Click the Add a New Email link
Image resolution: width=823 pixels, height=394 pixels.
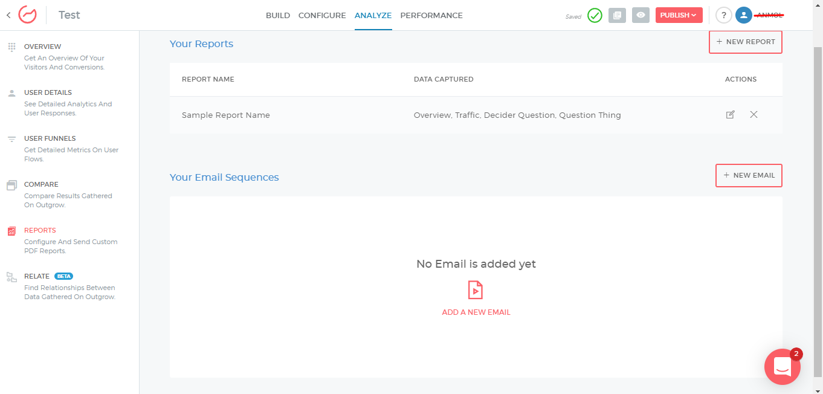click(476, 312)
